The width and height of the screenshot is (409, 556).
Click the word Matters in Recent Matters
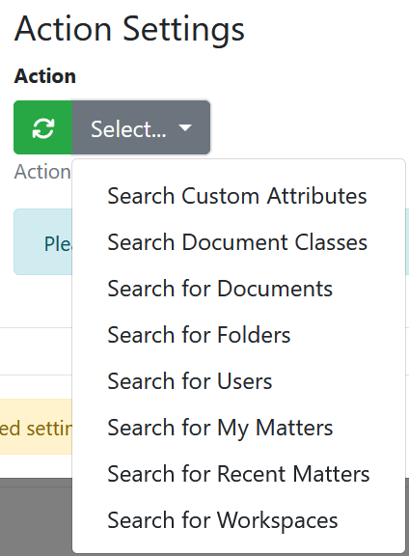click(332, 474)
